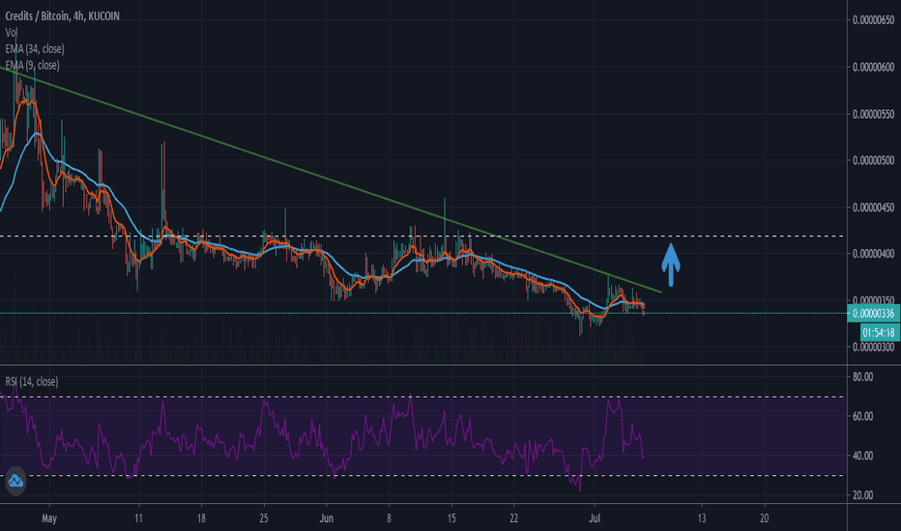
Task: Click the RSI 60.00 axis label
Action: (862, 416)
